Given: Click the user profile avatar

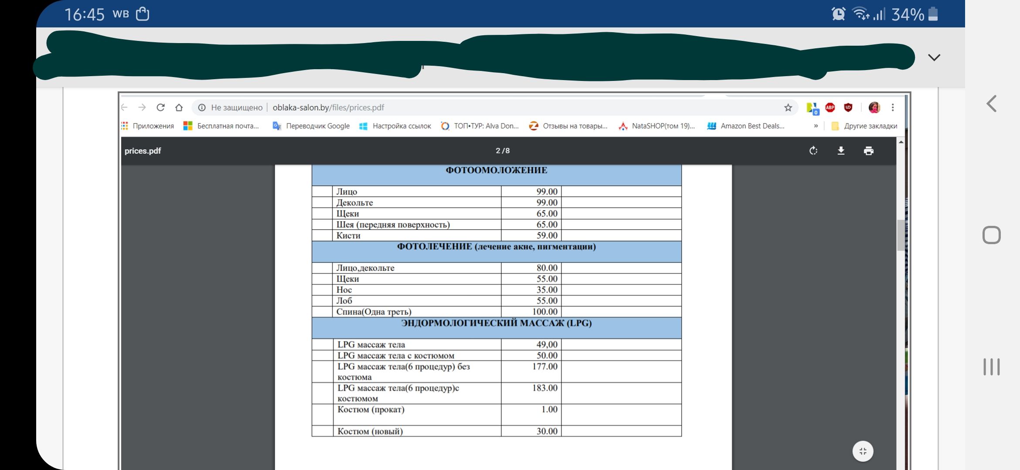Looking at the screenshot, I should (874, 107).
